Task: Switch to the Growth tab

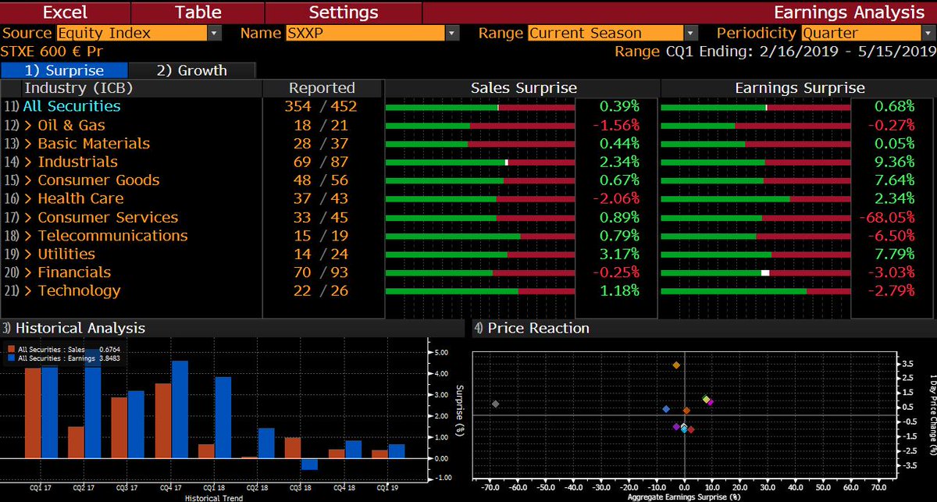Action: coord(191,70)
